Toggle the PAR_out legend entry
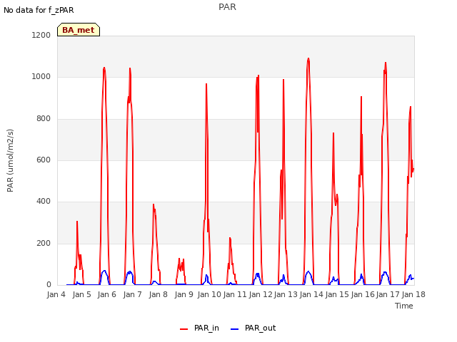Screen dimensions: 457x342 253,328
